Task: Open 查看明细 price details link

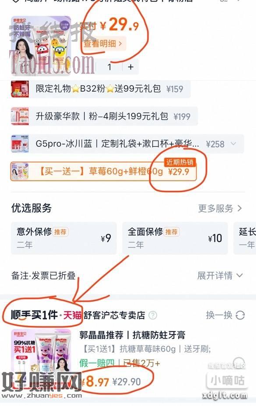Action: (x=103, y=44)
